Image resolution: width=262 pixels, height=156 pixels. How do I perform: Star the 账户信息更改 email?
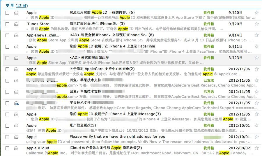click(257, 125)
